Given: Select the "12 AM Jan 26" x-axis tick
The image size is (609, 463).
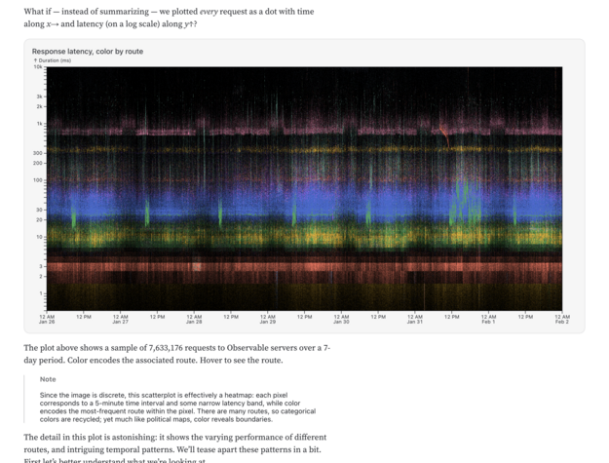Looking at the screenshot, I should [47, 319].
